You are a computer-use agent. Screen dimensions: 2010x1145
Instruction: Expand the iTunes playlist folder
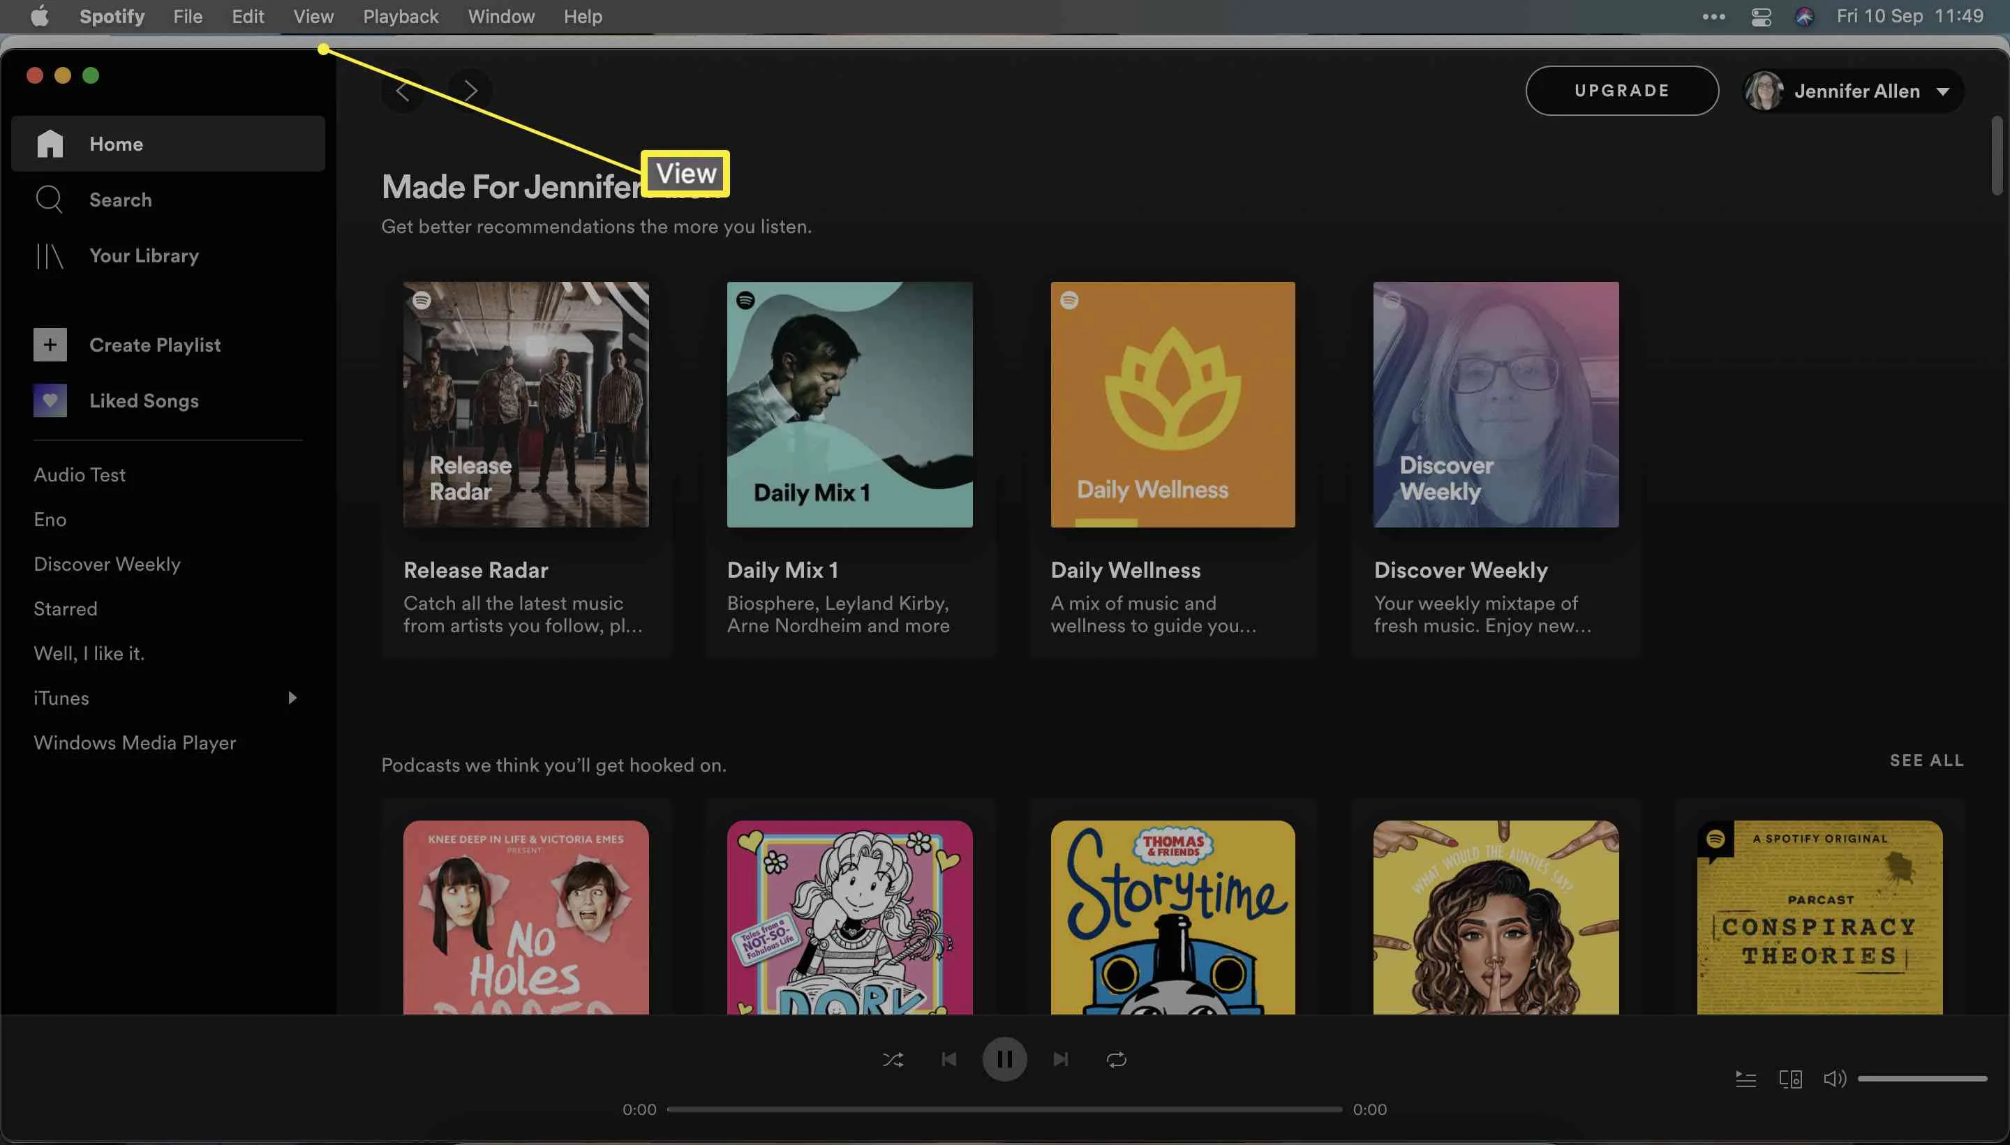pos(291,698)
